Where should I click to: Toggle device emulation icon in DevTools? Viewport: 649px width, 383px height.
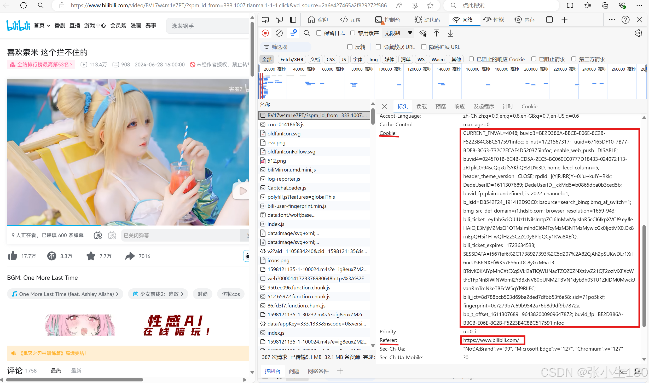coord(279,20)
